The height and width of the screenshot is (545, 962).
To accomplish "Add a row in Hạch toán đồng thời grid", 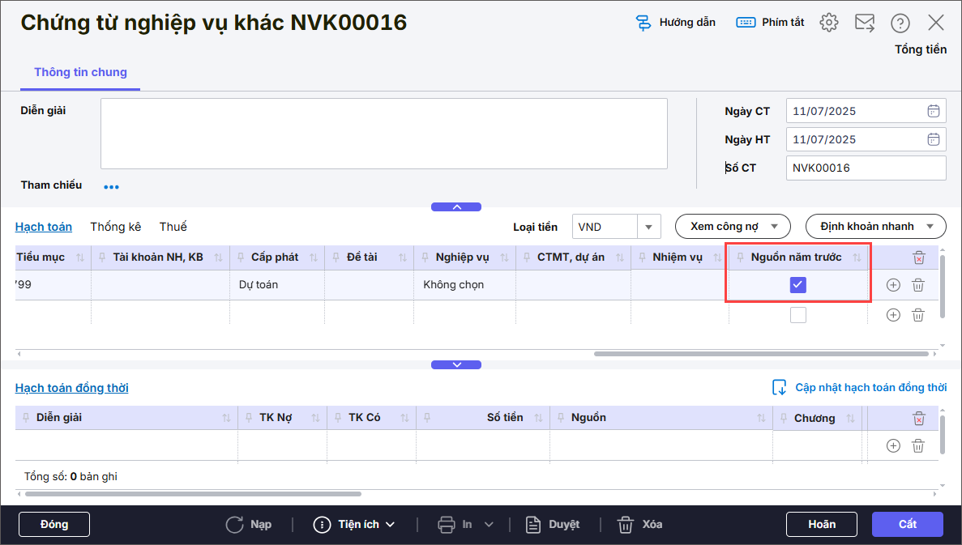I will (x=893, y=445).
